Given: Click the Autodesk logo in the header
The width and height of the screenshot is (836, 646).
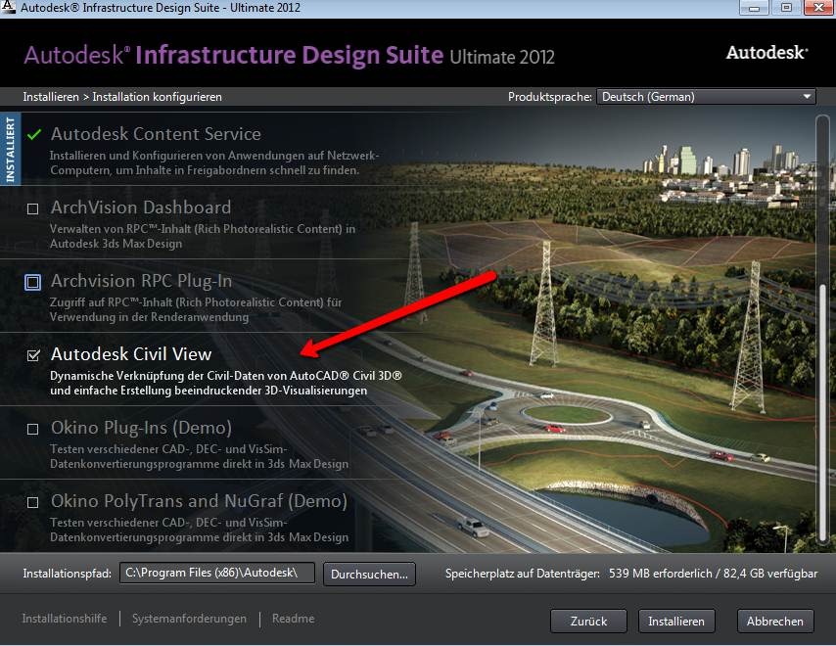Looking at the screenshot, I should (x=766, y=53).
